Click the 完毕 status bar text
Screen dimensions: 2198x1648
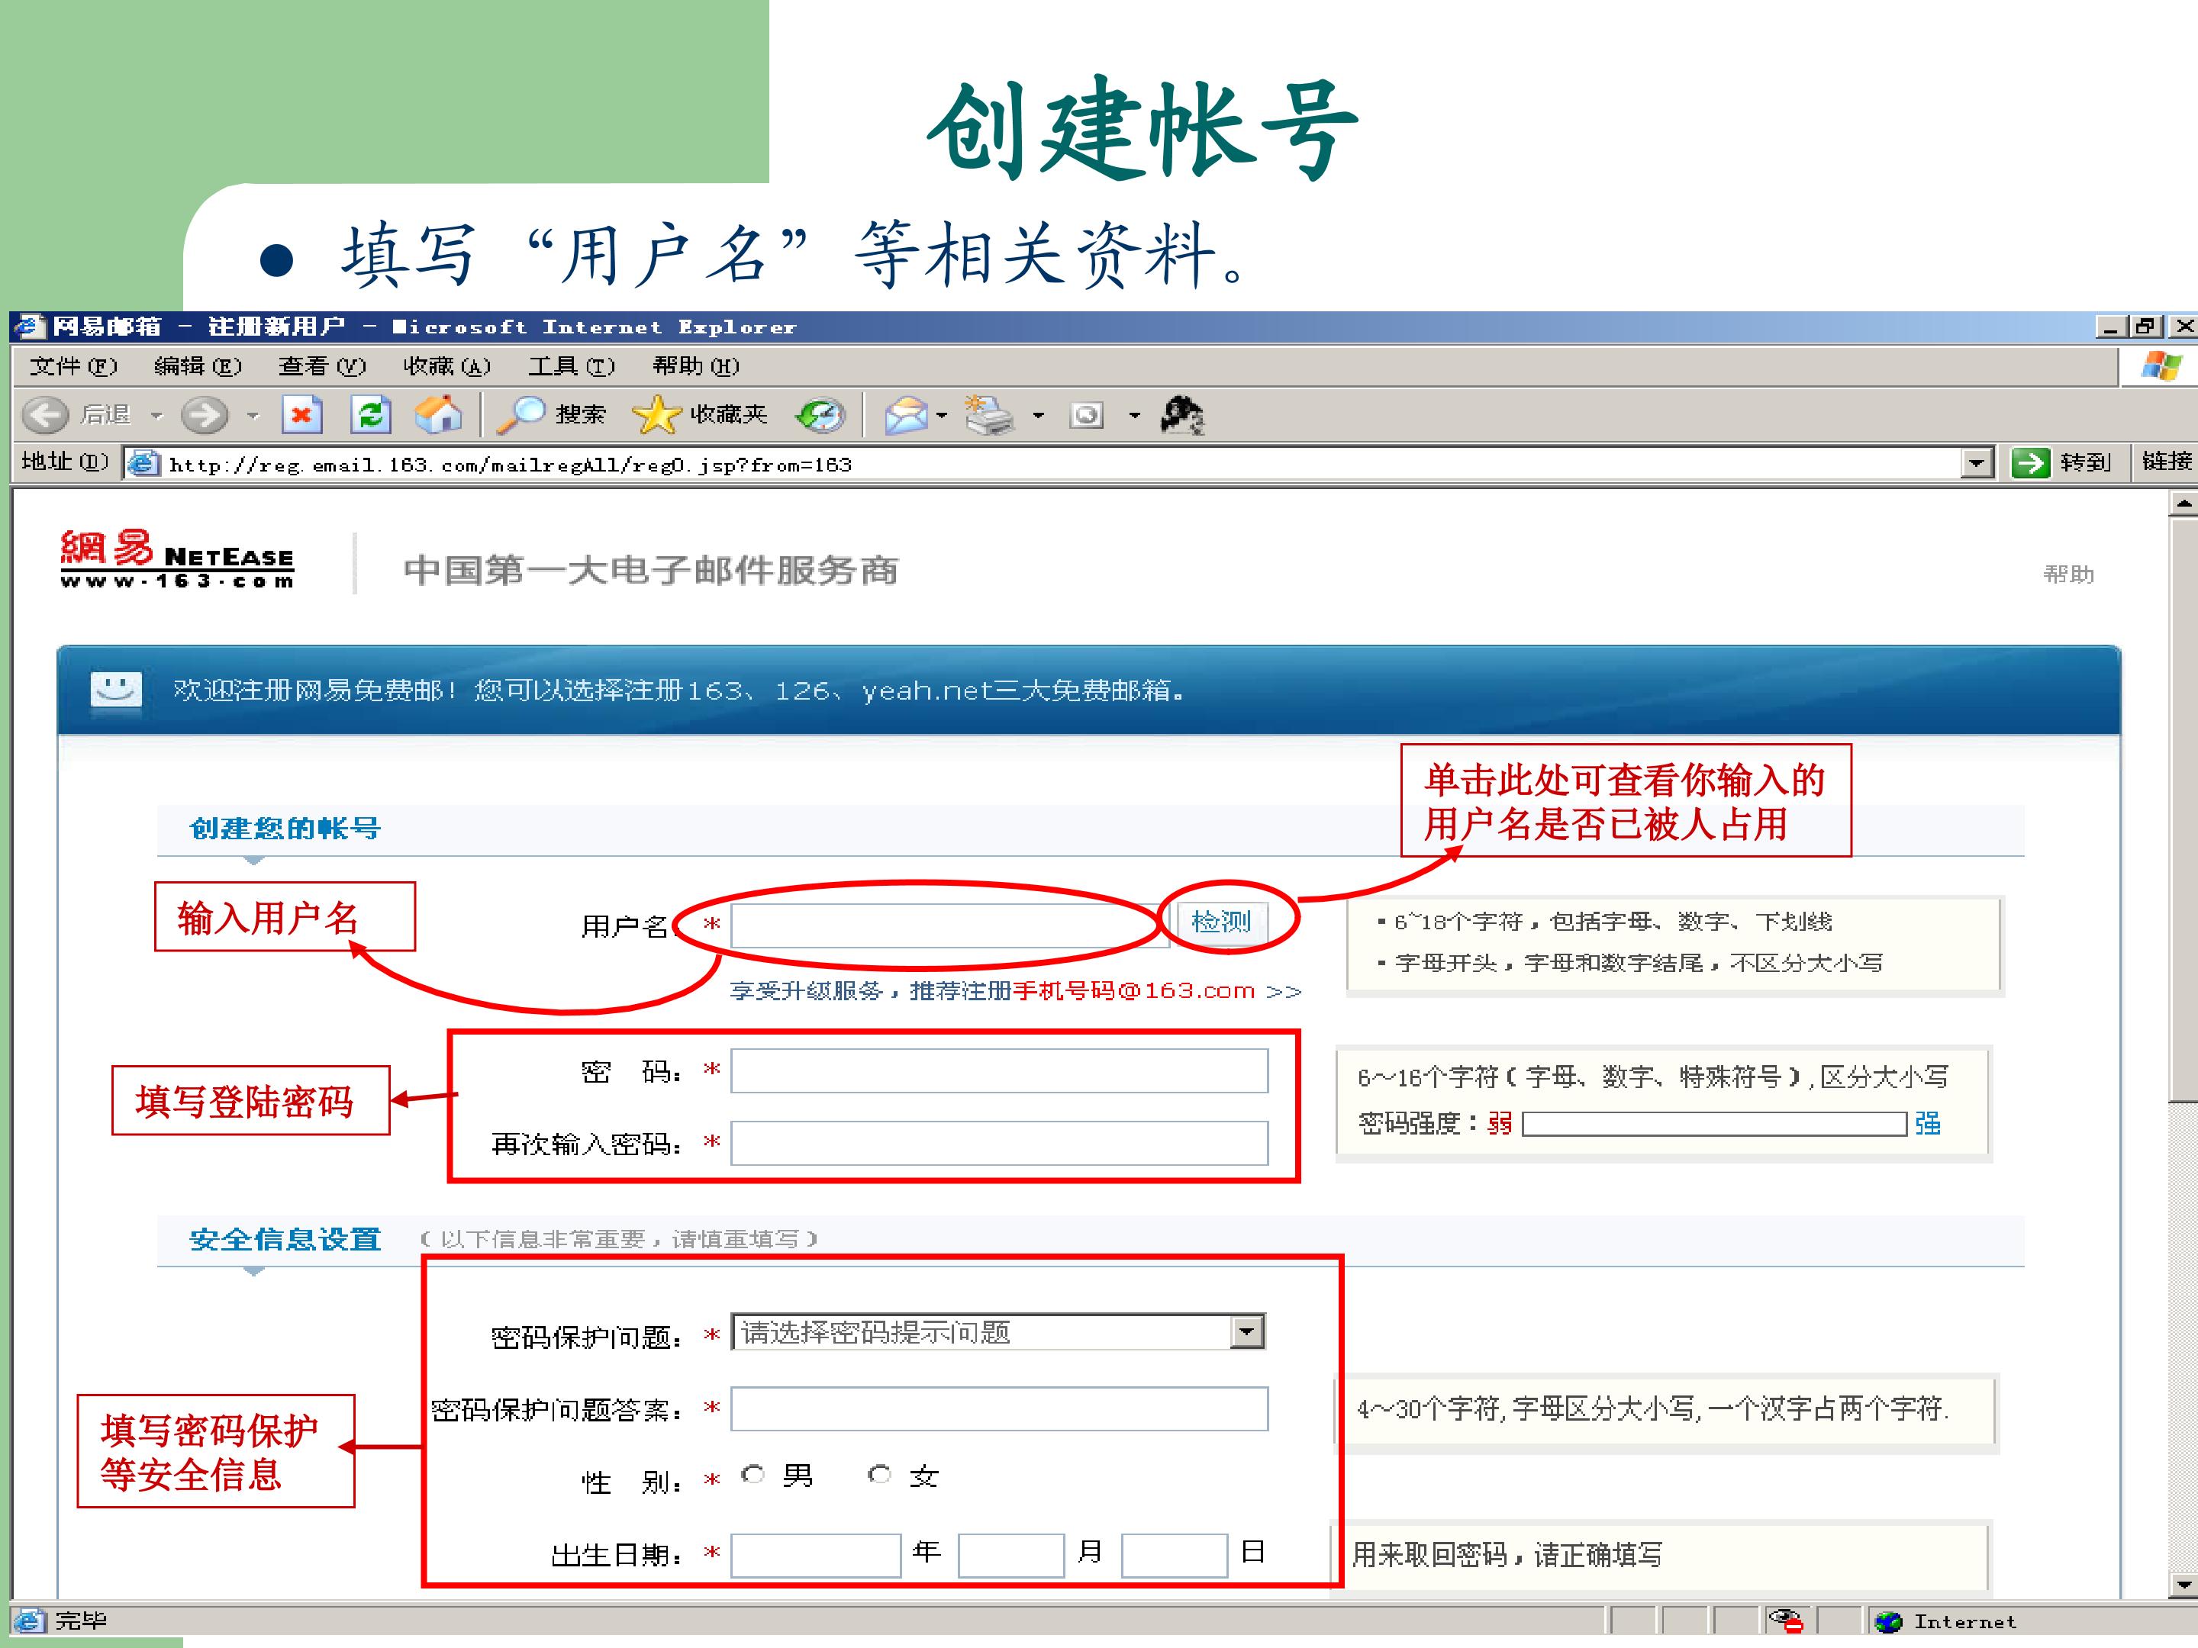click(80, 1621)
